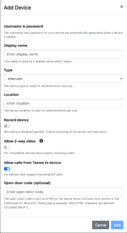127x233 pixels.
Task: Click the Record device label text
Action: click(x=16, y=120)
